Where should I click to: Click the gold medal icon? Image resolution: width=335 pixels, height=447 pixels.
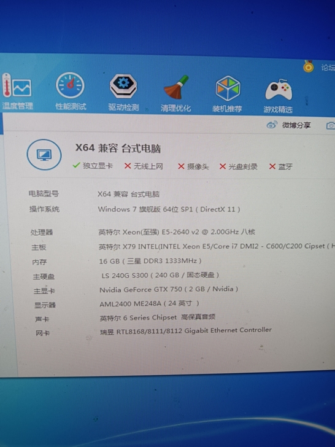tap(308, 67)
